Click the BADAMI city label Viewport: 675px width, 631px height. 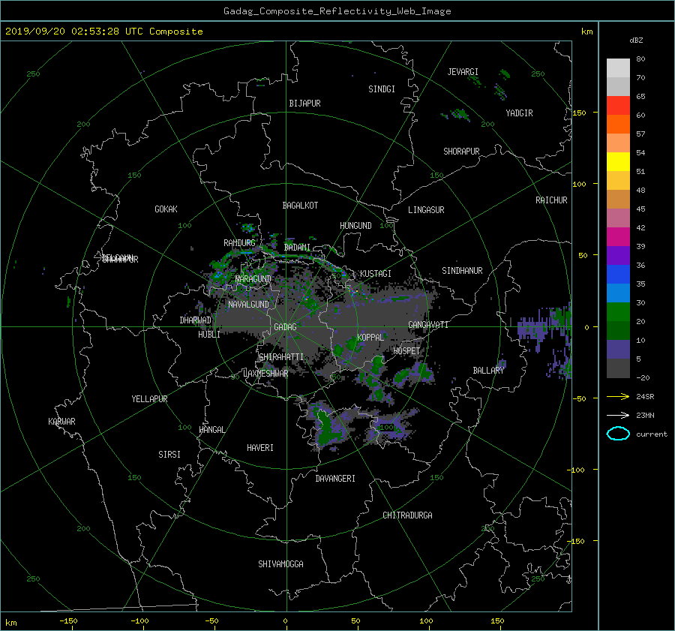[x=297, y=248]
